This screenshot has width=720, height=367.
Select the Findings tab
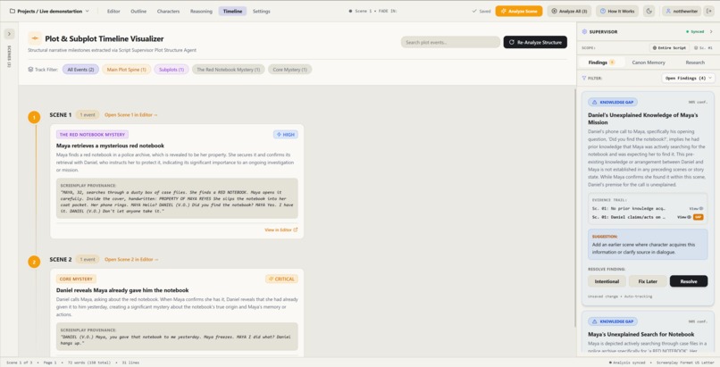pos(601,63)
